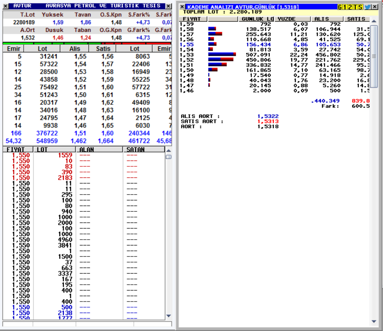The image size is (383, 331).
Task: Click the volume bar for price 1,57
Action: click(215, 34)
